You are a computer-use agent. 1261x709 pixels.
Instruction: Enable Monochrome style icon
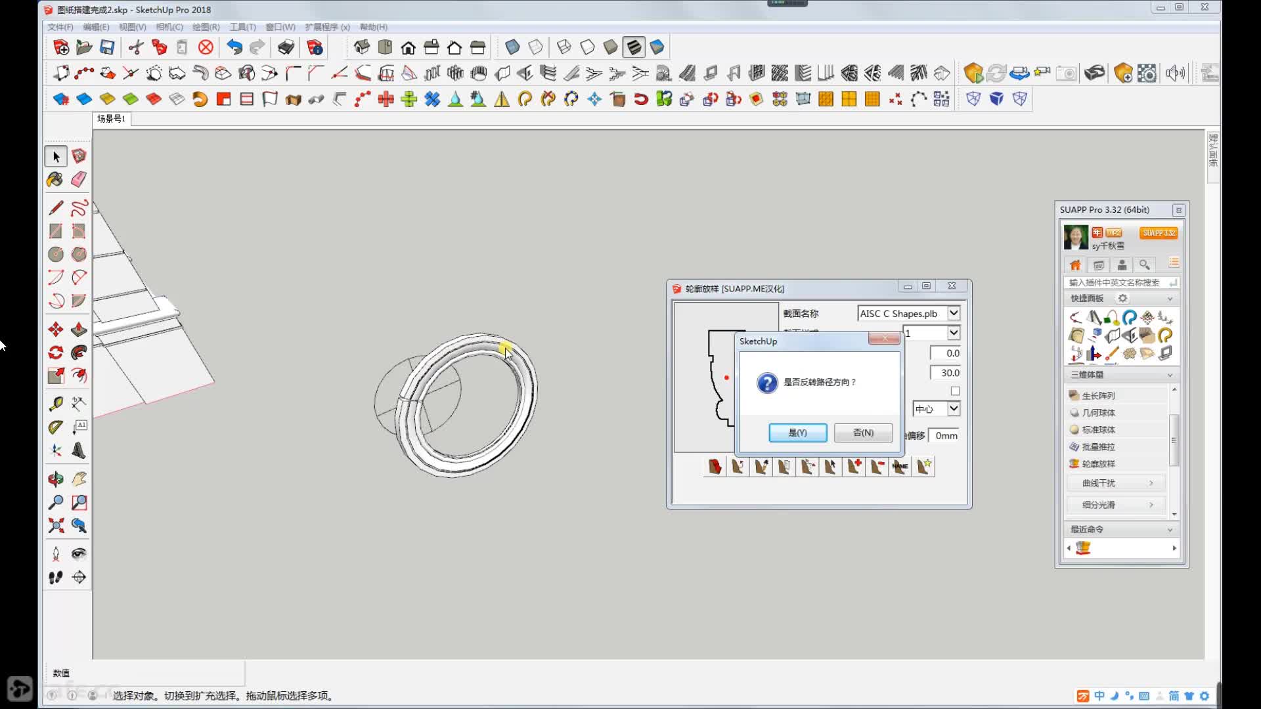tap(657, 47)
